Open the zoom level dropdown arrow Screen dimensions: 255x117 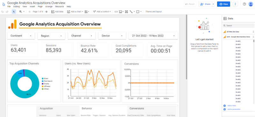(24, 12)
